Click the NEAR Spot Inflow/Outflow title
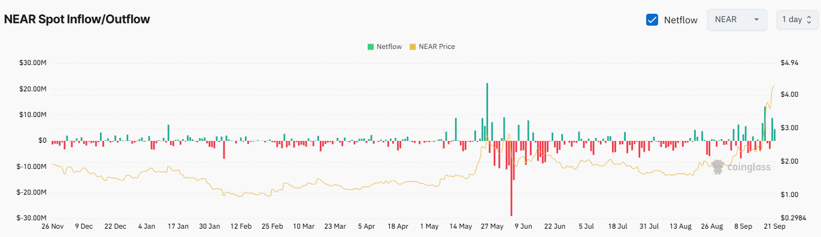The width and height of the screenshot is (821, 237). [77, 19]
